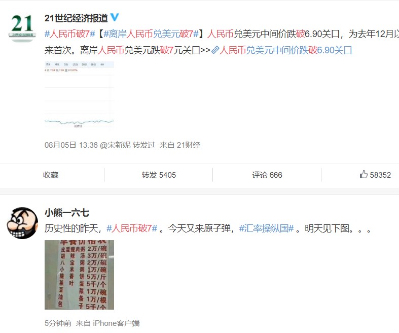This screenshot has height=333, width=399.
Task: Open the #汇率操纵国# hashtag
Action: click(267, 228)
